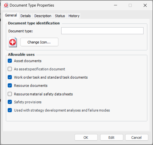Toggle Work order task and standard task documents
This screenshot has width=153, height=145.
[x=10, y=77]
